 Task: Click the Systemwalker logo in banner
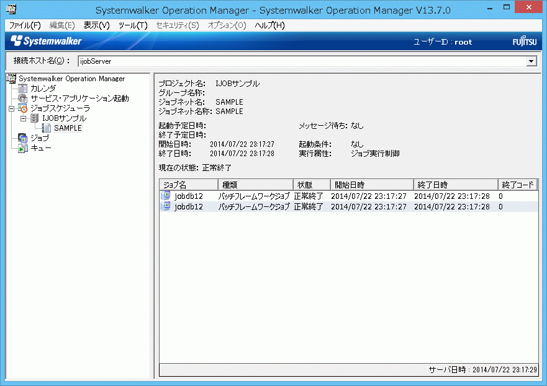[x=46, y=41]
